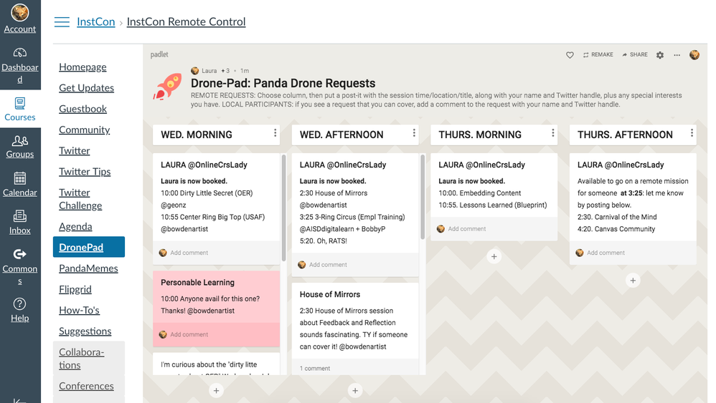Open Flipgrid in course menu
This screenshot has height=403, width=716.
click(x=75, y=289)
